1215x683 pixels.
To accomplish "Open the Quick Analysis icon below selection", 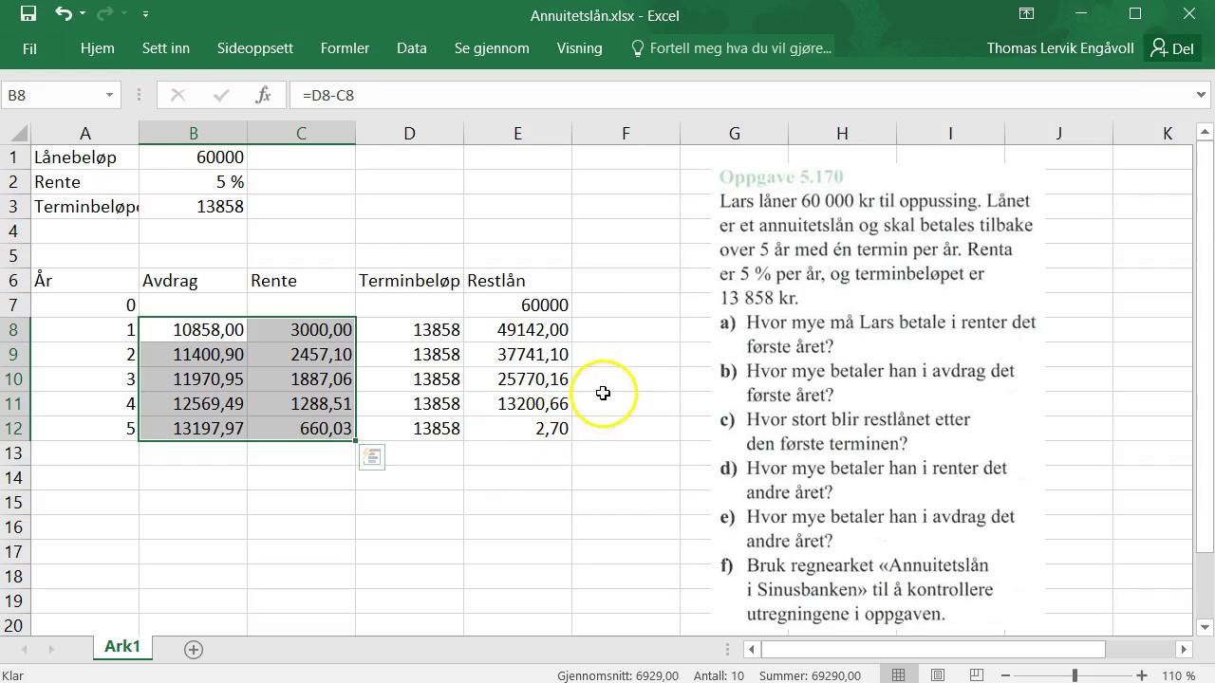I will (x=372, y=458).
